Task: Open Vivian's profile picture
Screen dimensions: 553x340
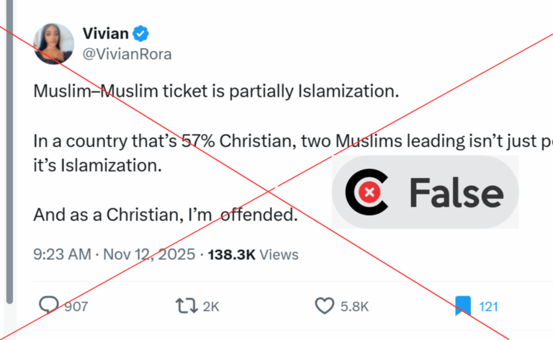Action: [x=53, y=44]
